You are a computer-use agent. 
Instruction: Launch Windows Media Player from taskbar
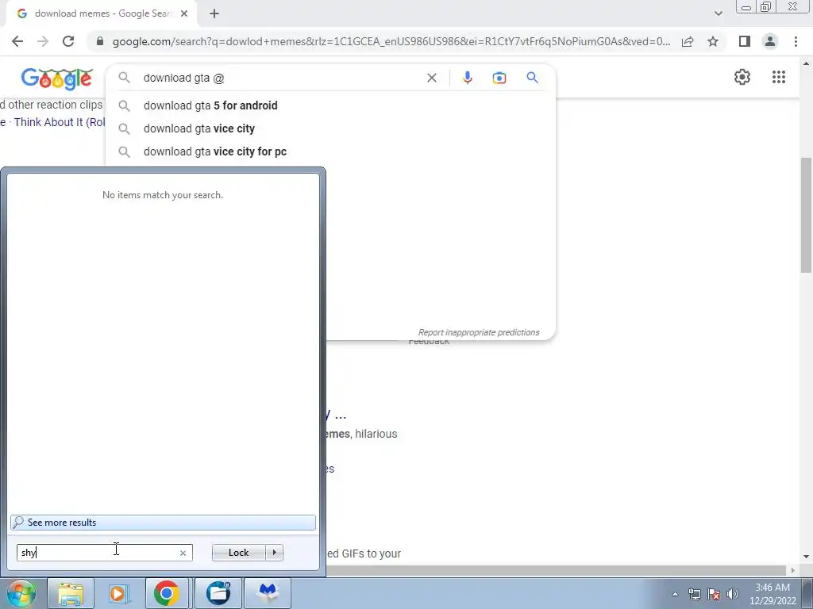[118, 593]
